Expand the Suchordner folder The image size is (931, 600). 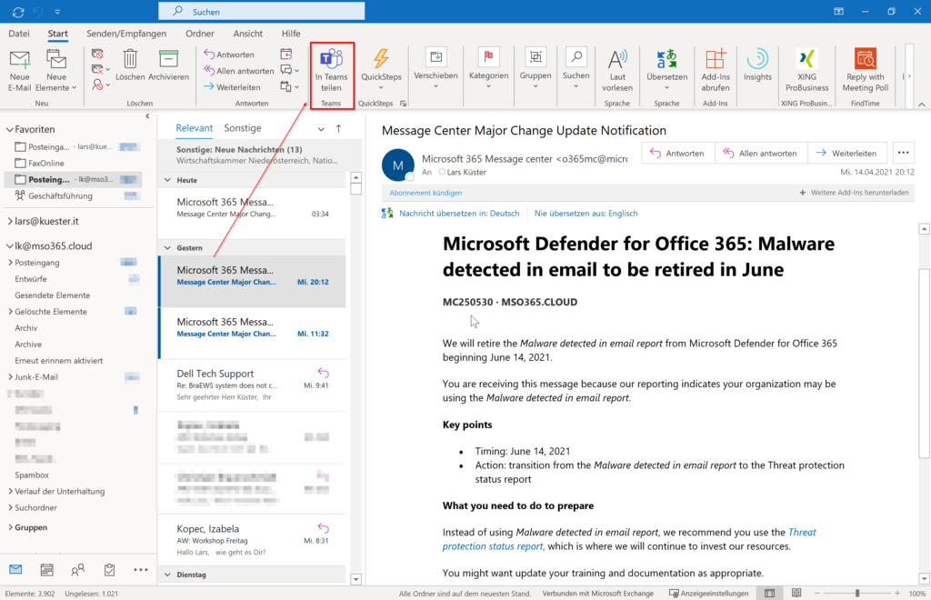10,508
